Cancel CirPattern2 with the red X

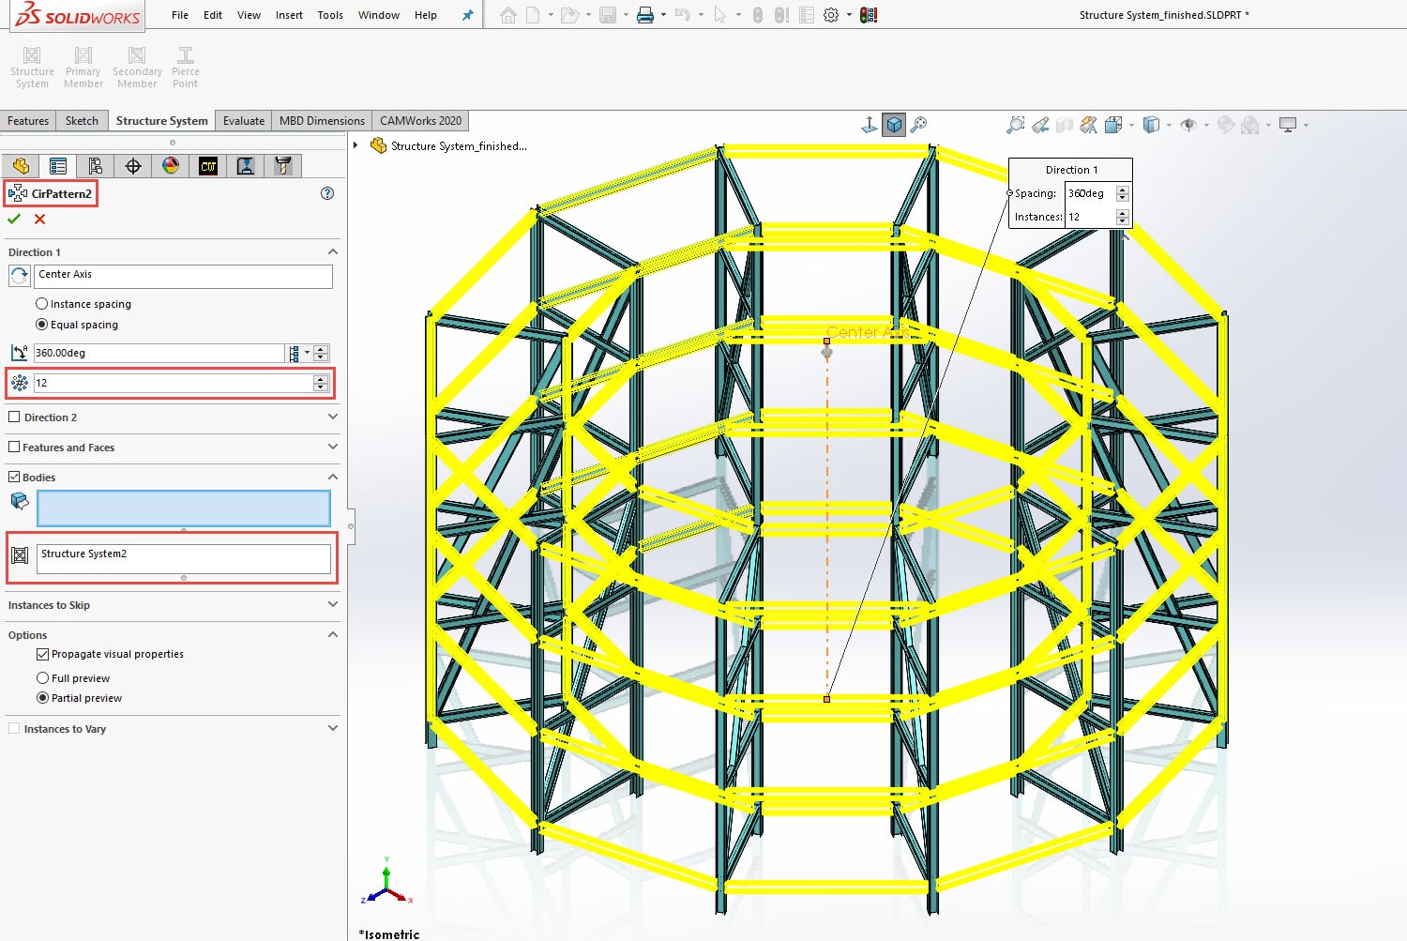(x=39, y=219)
